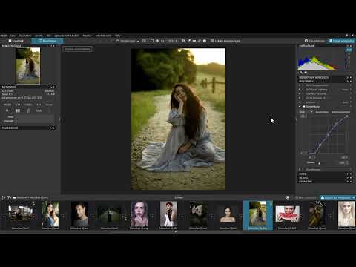The image size is (356, 267).
Task: Click the Preset anwenden button
Action: tap(341, 41)
